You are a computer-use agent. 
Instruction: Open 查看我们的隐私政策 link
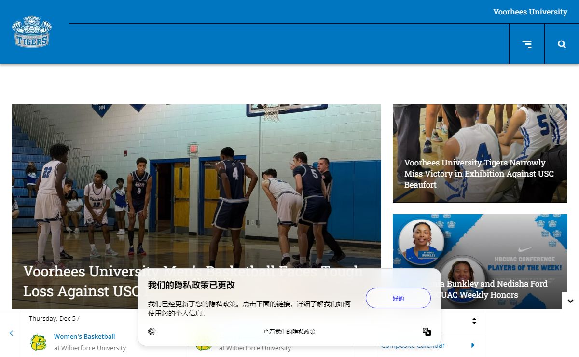pos(289,331)
